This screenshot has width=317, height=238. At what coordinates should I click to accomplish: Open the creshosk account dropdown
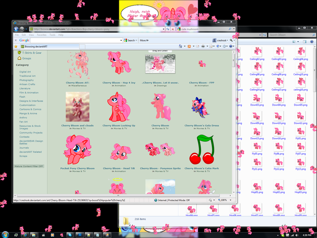220,40
